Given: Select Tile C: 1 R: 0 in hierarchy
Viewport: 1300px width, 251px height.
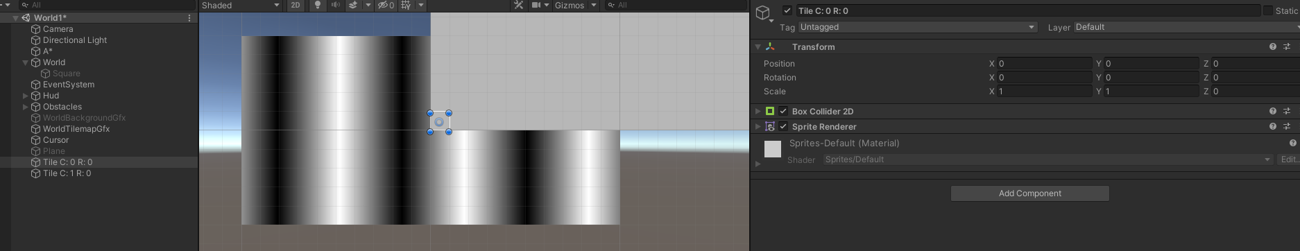Looking at the screenshot, I should (x=67, y=173).
